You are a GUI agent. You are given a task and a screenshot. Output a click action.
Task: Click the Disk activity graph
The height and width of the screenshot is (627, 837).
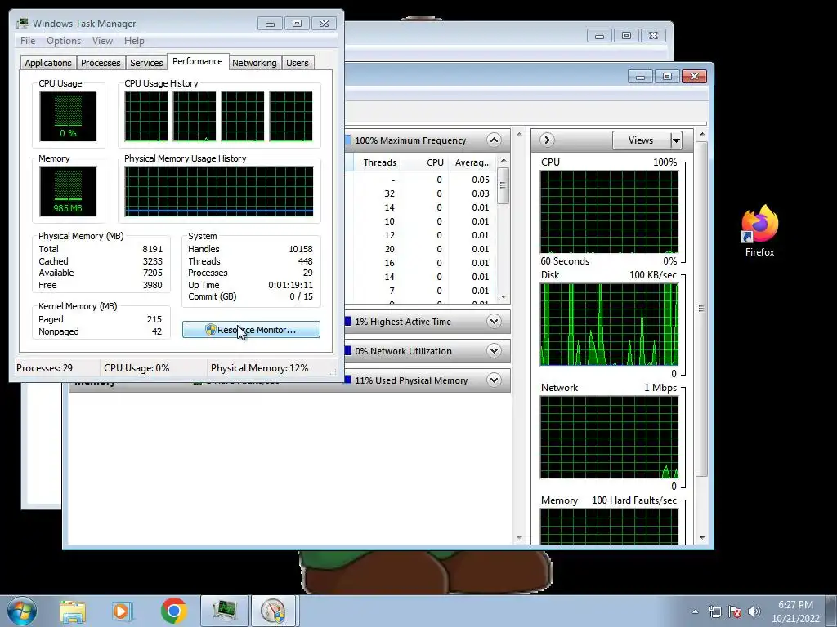pyautogui.click(x=609, y=325)
